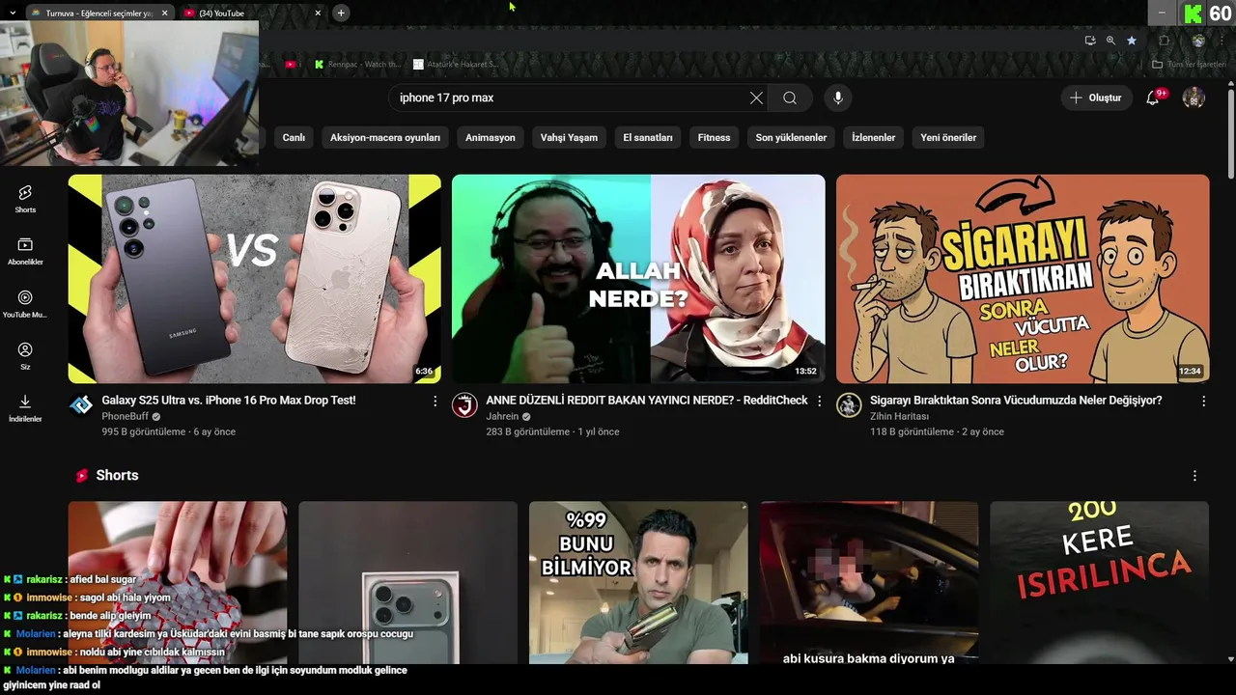Open the PhoneBuff channel name
This screenshot has height=695, width=1236.
pos(126,417)
